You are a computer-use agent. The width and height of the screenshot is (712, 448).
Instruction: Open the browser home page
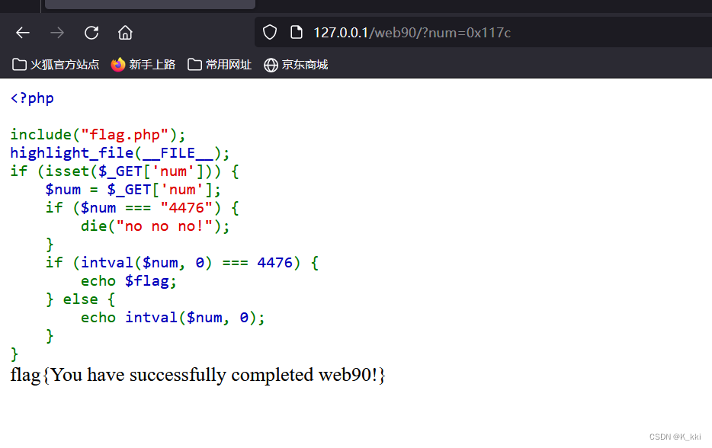pos(125,33)
